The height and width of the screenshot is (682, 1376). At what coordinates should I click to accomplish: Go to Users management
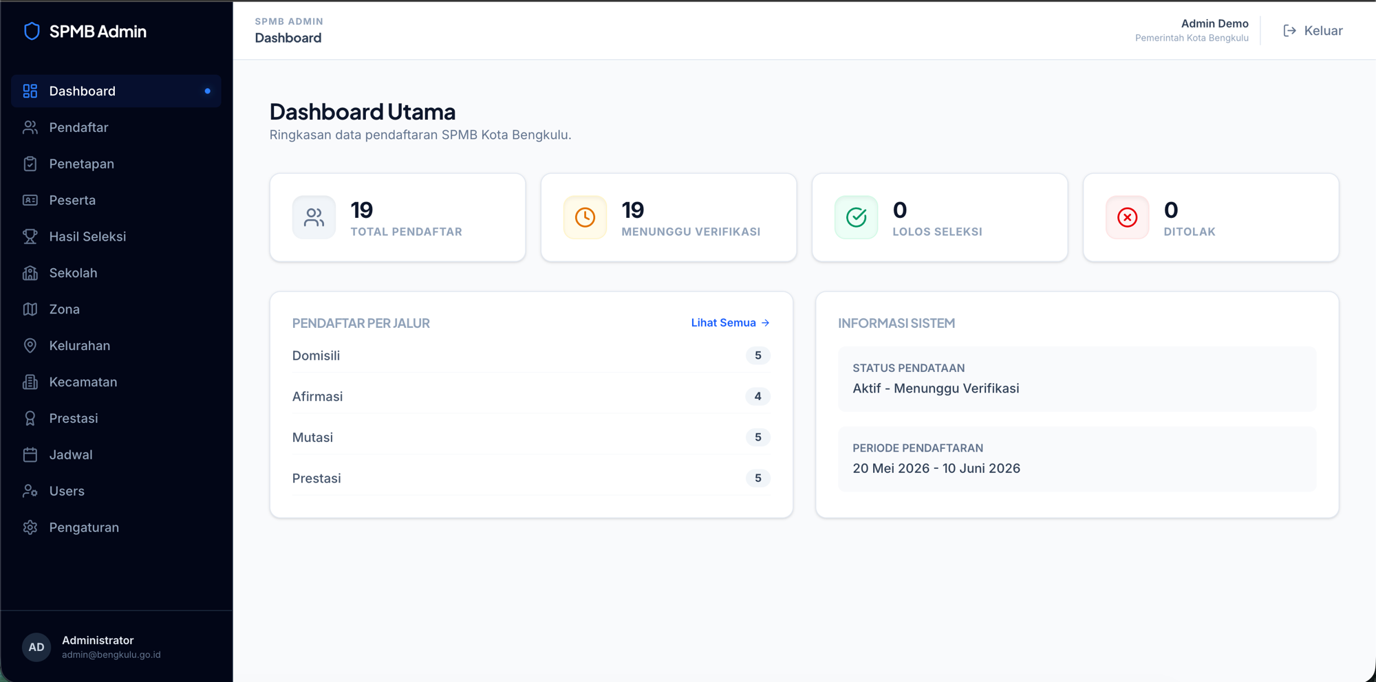coord(116,491)
